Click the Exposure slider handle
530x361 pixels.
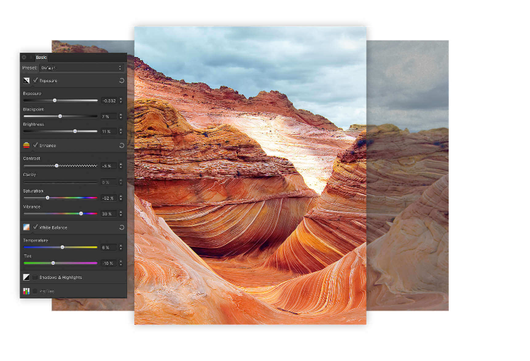pyautogui.click(x=55, y=101)
